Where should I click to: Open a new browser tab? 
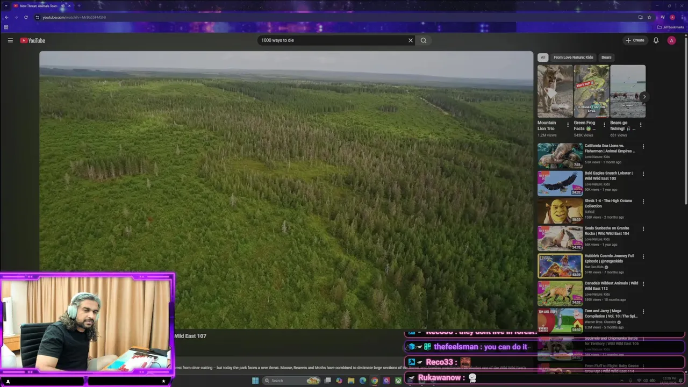[x=79, y=6]
